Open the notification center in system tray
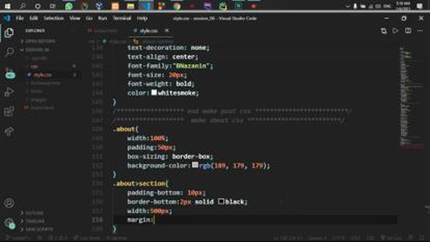 coord(420,6)
